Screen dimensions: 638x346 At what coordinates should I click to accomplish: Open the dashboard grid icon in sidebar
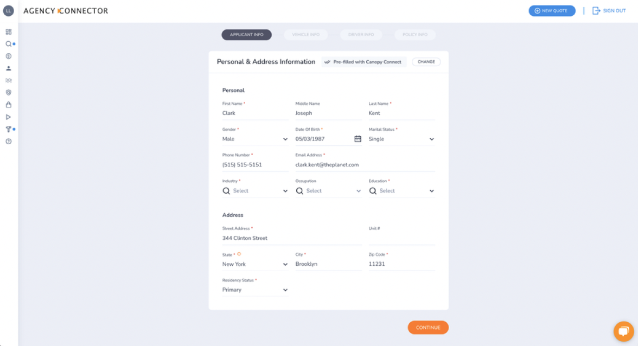coord(9,32)
